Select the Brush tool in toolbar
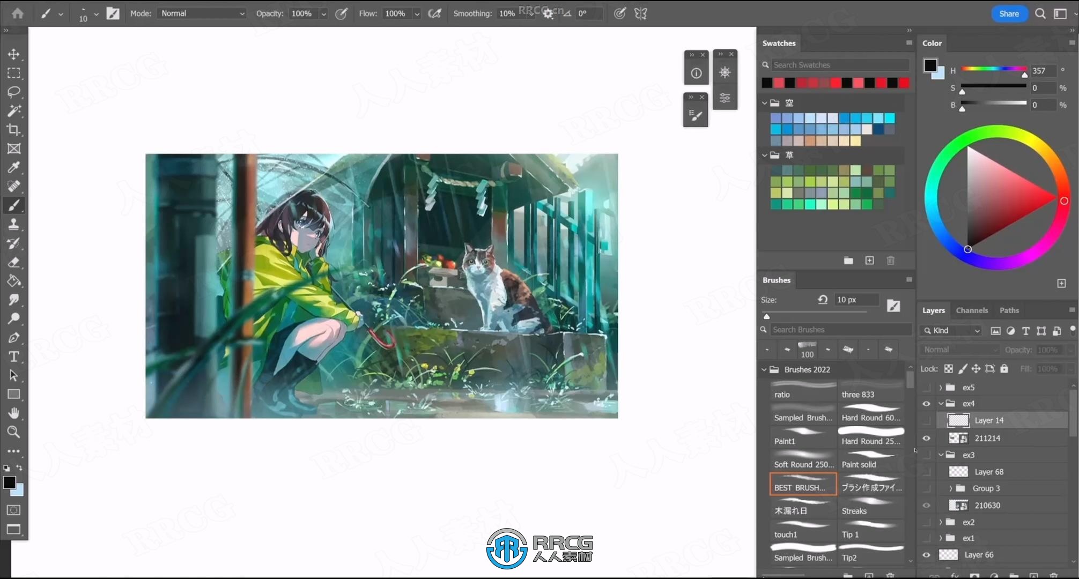1079x579 pixels. point(14,205)
